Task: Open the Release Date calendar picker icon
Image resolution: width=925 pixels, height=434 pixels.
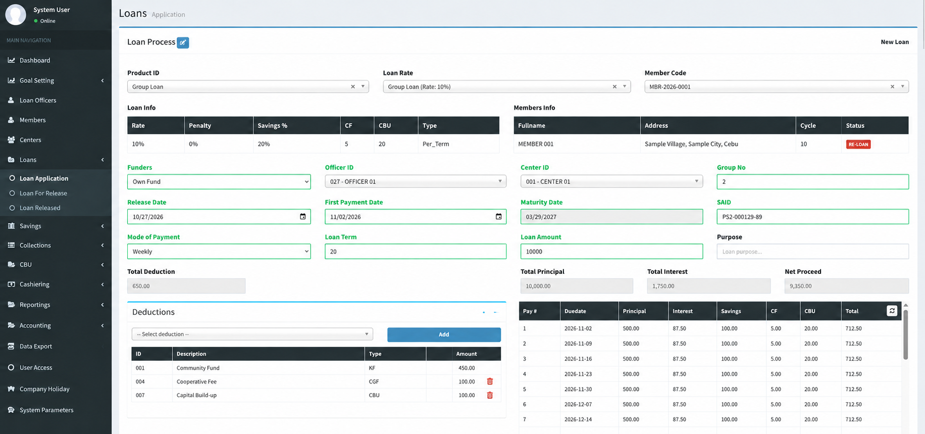Action: coord(303,217)
